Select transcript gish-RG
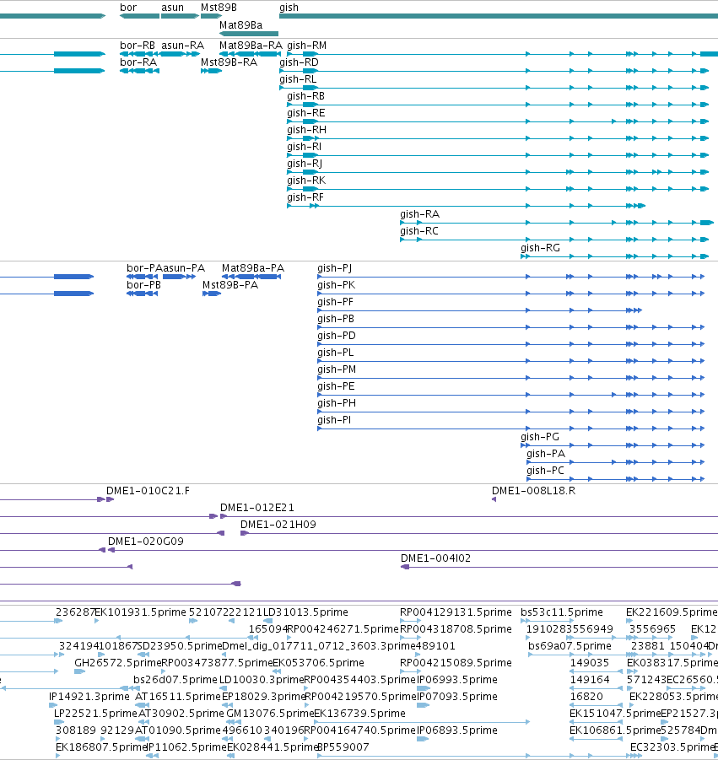 pyautogui.click(x=541, y=248)
